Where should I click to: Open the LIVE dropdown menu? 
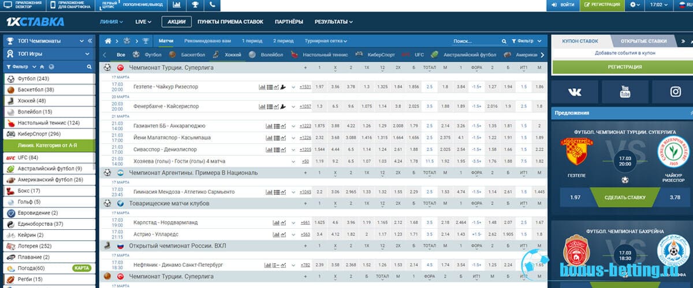click(143, 22)
